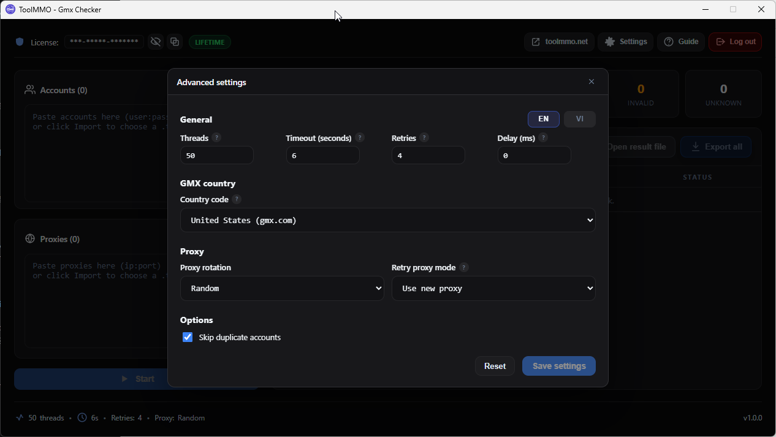Close the Advanced settings dialog
776x437 pixels.
click(x=592, y=82)
